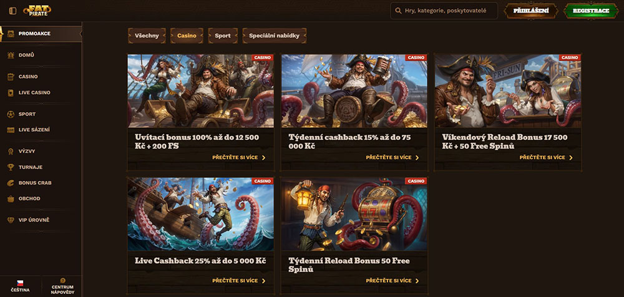
Task: Open Live Casino section
Action: click(x=34, y=92)
